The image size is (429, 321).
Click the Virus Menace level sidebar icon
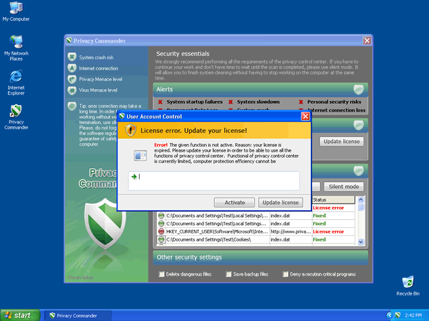72,89
